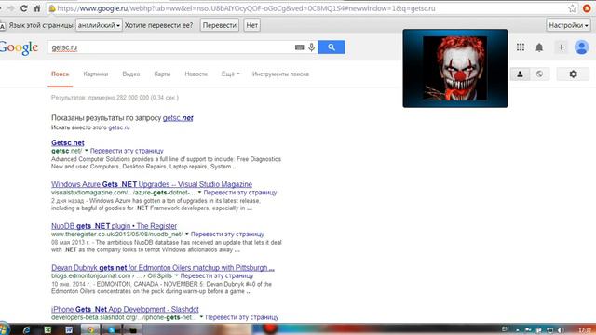Click the Google logo
596x335 pixels.
pyautogui.click(x=19, y=47)
